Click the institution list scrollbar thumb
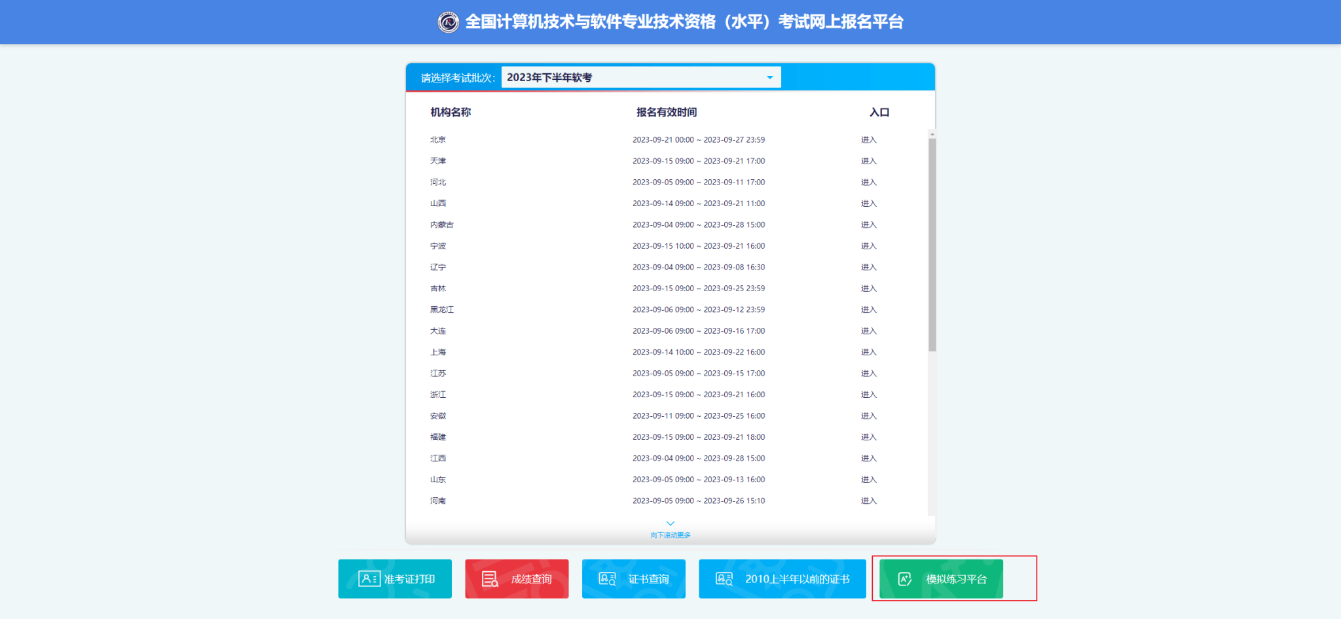Screen dimensions: 1341x619 click(x=932, y=243)
